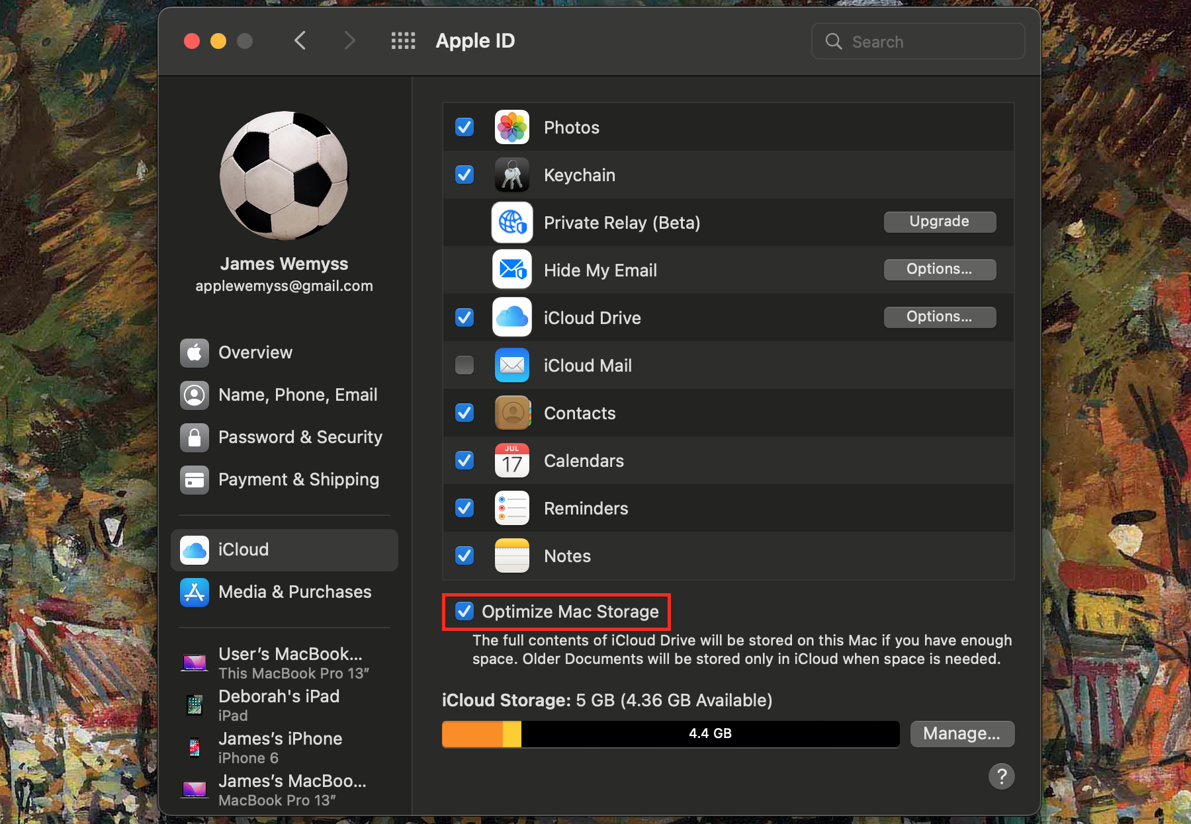Screen dimensions: 1191x824
Task: Go forward with the right chevron
Action: tap(350, 41)
